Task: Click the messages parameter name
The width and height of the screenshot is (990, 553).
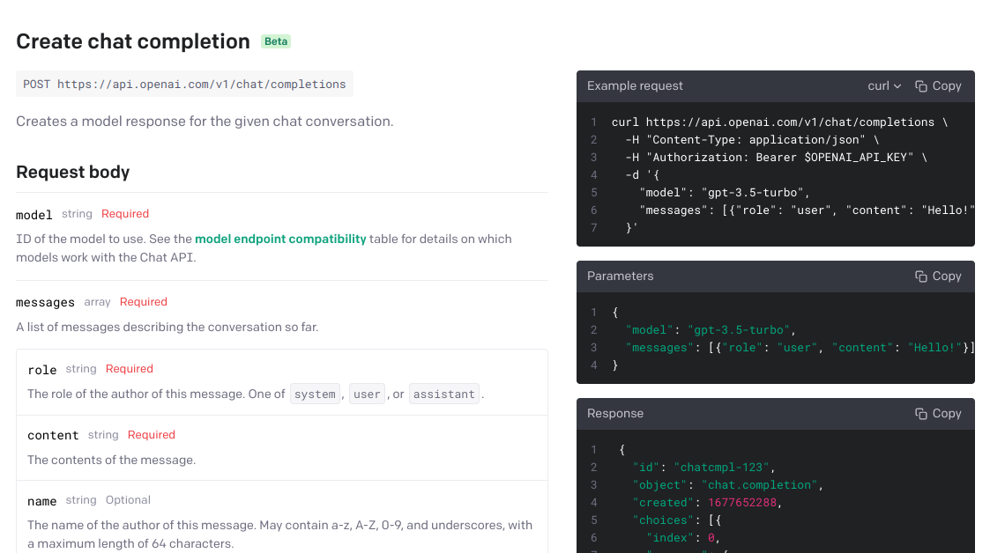Action: pyautogui.click(x=45, y=303)
